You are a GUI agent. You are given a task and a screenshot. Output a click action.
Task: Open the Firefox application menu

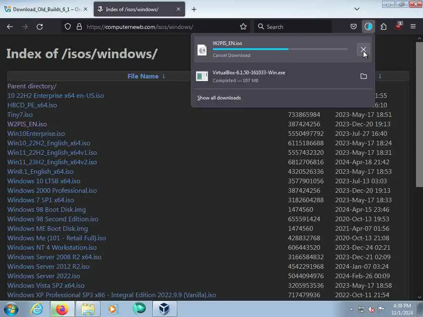coord(413,26)
